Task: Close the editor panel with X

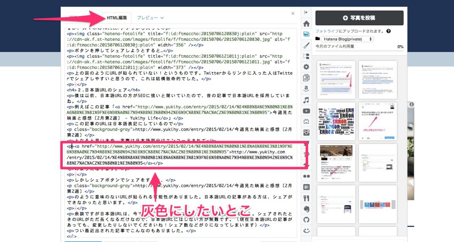Action: click(293, 13)
